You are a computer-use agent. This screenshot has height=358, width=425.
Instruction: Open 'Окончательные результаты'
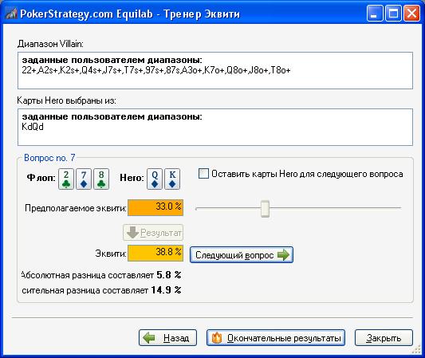pos(276,338)
